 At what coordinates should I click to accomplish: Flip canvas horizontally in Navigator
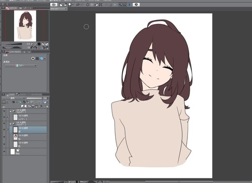coord(43,47)
